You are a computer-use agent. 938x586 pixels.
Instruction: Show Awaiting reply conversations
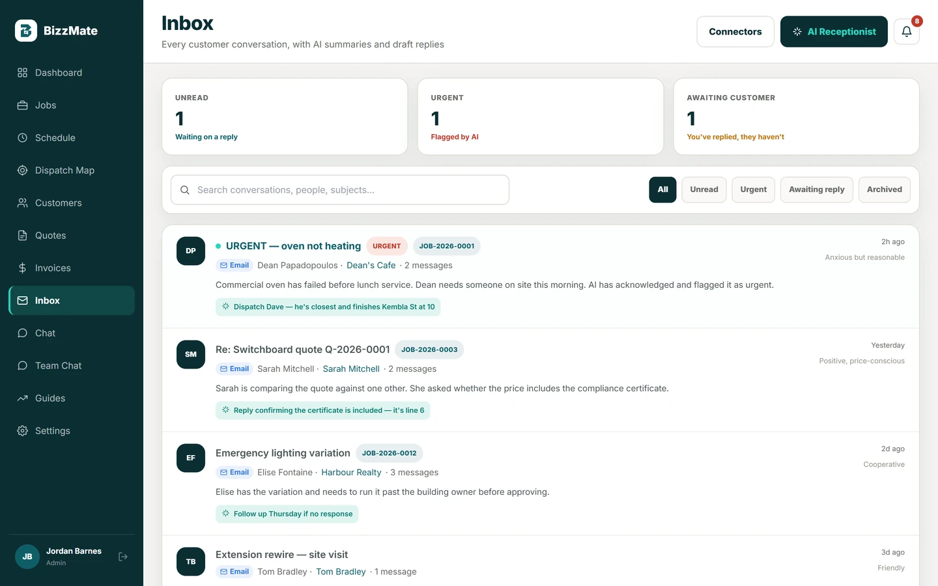[x=817, y=189]
